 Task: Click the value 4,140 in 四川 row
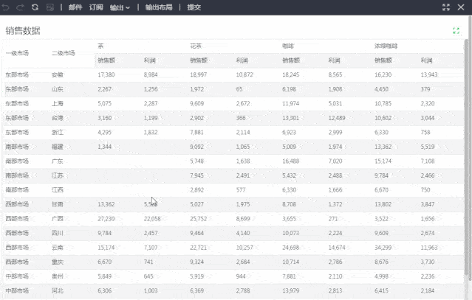tap(243, 233)
